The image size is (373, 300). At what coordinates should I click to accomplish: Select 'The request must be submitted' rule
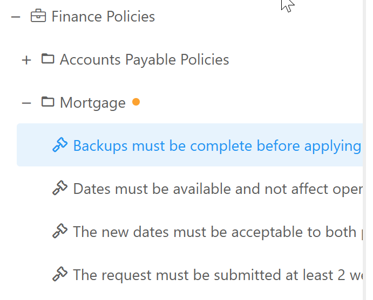point(216,275)
